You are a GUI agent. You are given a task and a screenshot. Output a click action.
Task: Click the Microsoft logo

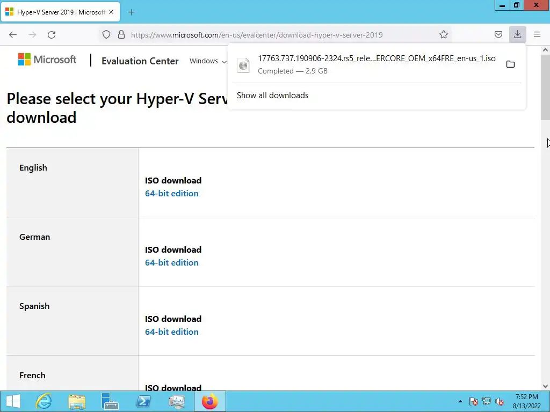coord(47,60)
